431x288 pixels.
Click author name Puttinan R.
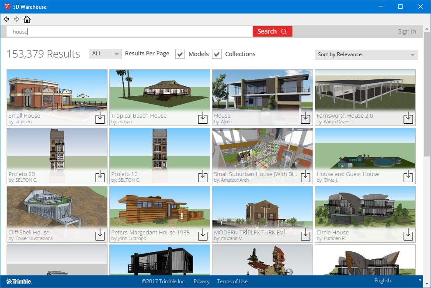tap(334, 238)
